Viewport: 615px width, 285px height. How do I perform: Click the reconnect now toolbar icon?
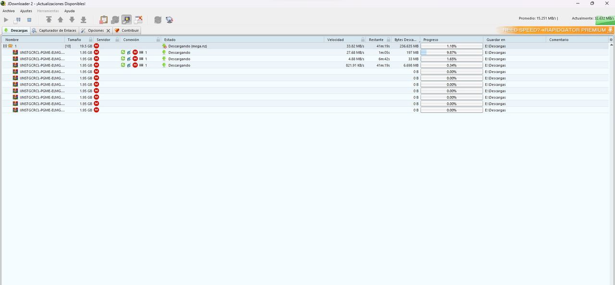click(x=158, y=20)
